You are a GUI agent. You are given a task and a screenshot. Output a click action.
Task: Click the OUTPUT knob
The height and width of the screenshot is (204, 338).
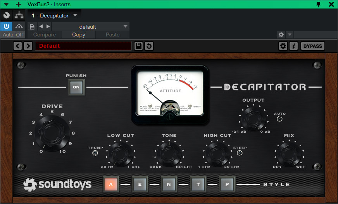253,118
